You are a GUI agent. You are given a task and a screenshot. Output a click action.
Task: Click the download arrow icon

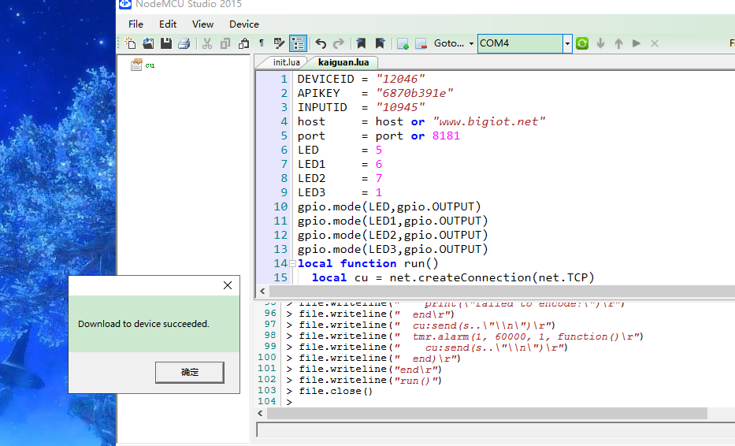pyautogui.click(x=600, y=43)
